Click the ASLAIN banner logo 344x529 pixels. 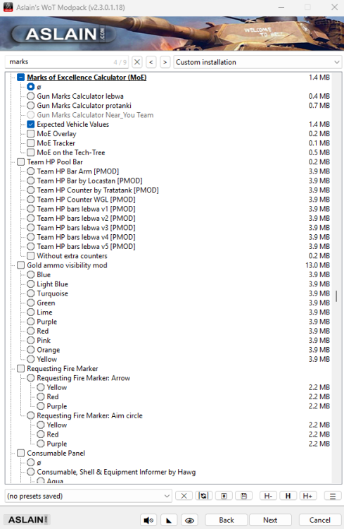click(x=64, y=35)
